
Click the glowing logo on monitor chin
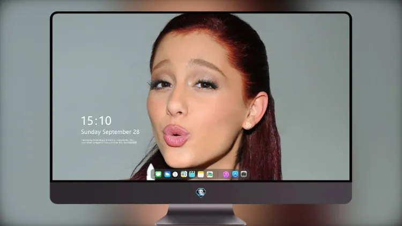201,193
